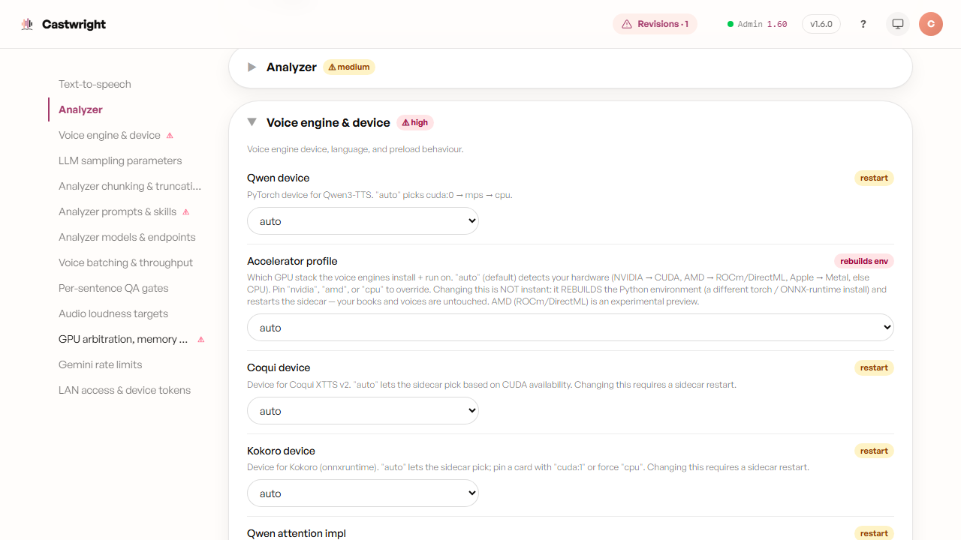Click the Voice engine & device section heading

328,122
